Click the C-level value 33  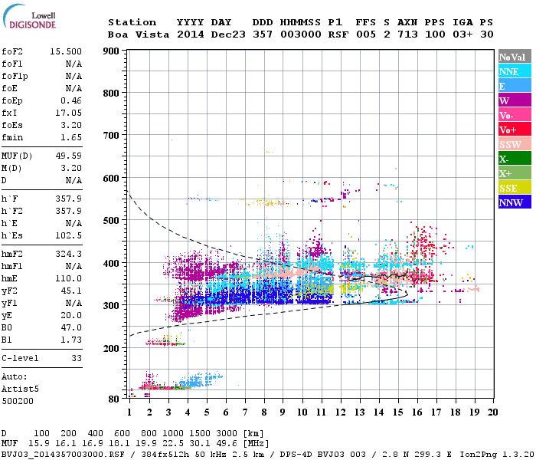(x=77, y=358)
